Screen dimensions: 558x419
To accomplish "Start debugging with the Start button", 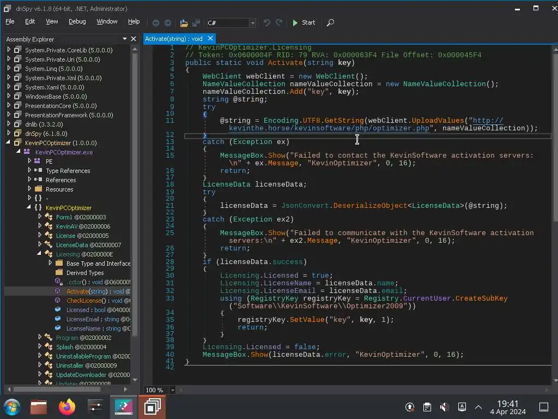I will coord(304,22).
